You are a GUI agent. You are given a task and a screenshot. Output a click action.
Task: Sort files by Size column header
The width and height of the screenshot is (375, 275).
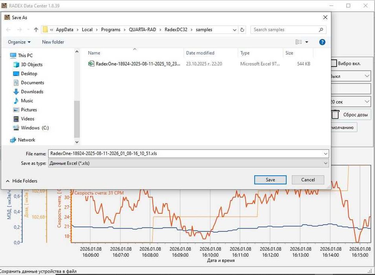(x=298, y=53)
